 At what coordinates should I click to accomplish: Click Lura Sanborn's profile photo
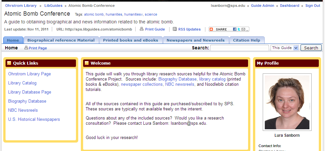tap(287, 102)
